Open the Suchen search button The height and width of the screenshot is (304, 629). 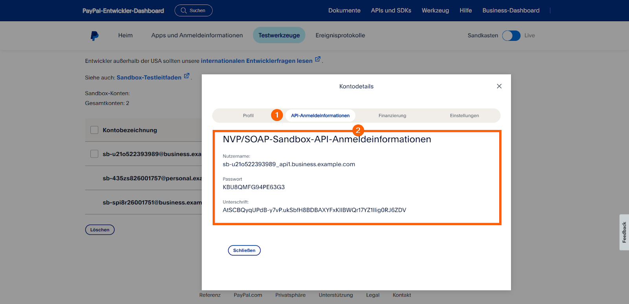[193, 11]
